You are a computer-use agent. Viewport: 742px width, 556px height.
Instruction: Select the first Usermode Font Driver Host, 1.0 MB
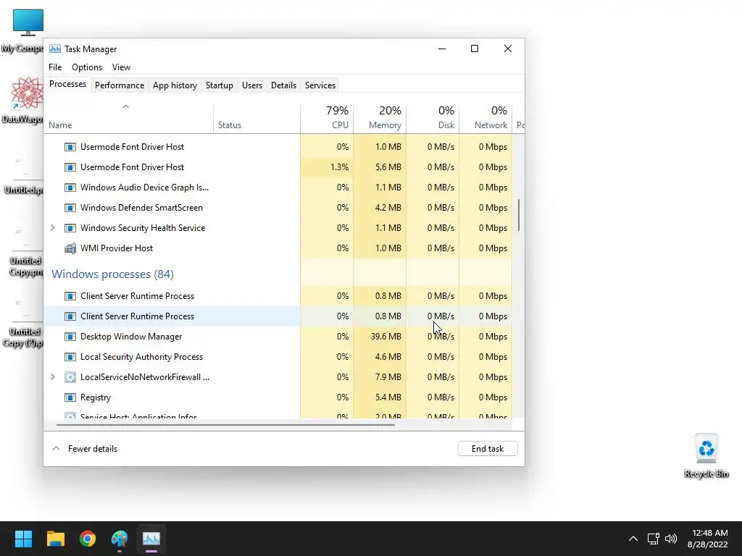coord(278,146)
